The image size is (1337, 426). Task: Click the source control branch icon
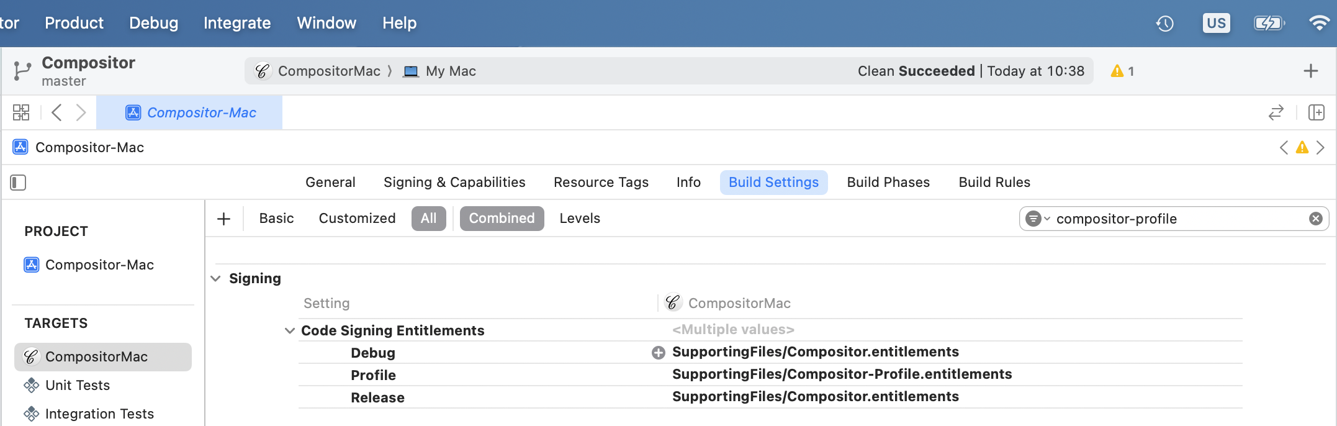(x=22, y=71)
